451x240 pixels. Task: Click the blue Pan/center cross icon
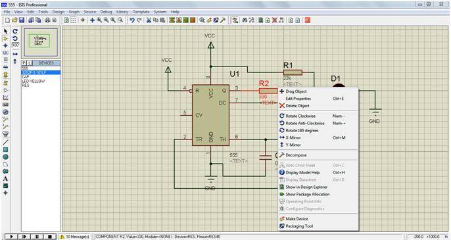click(92, 20)
